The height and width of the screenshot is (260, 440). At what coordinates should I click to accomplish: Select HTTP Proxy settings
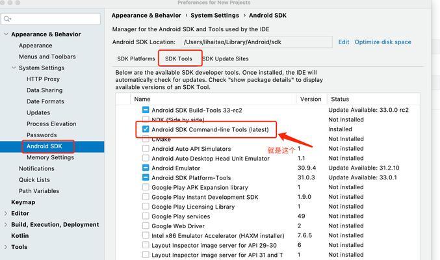click(43, 79)
